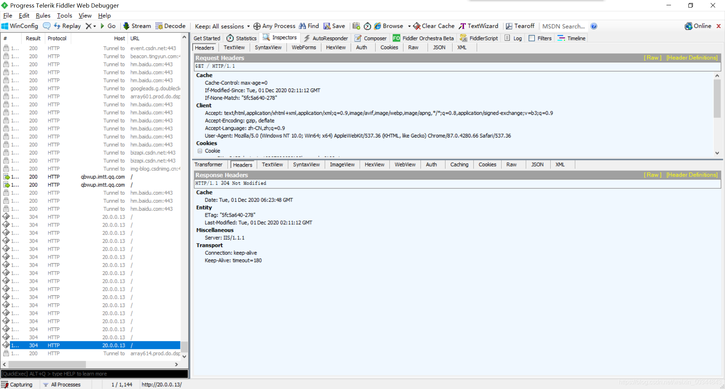Open the File menu

(x=8, y=15)
